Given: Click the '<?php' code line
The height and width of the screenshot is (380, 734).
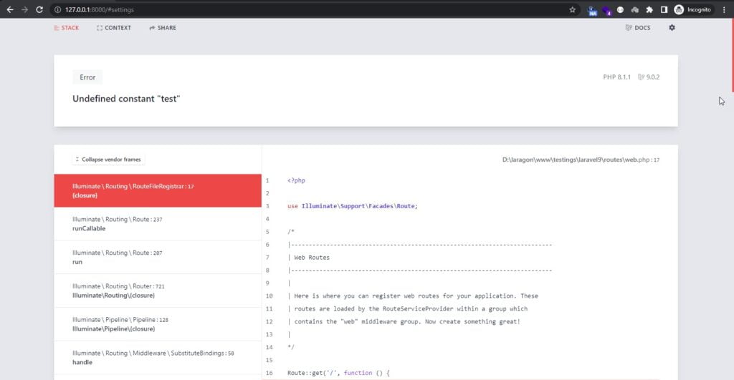Looking at the screenshot, I should [296, 180].
